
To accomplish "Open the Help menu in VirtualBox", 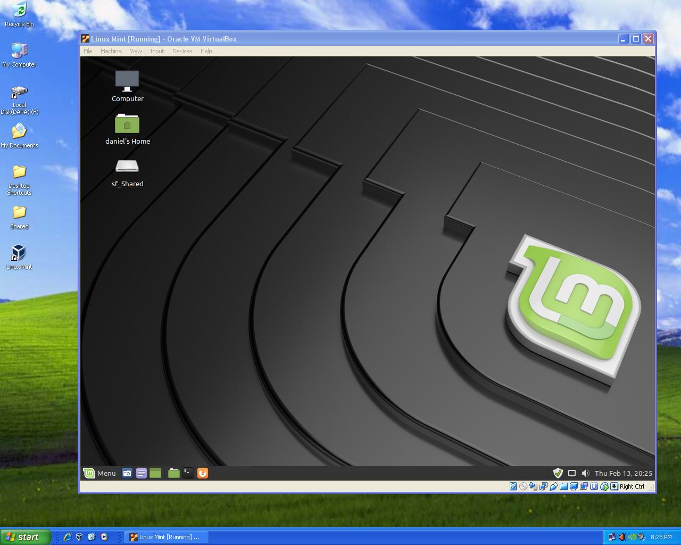I will (206, 51).
